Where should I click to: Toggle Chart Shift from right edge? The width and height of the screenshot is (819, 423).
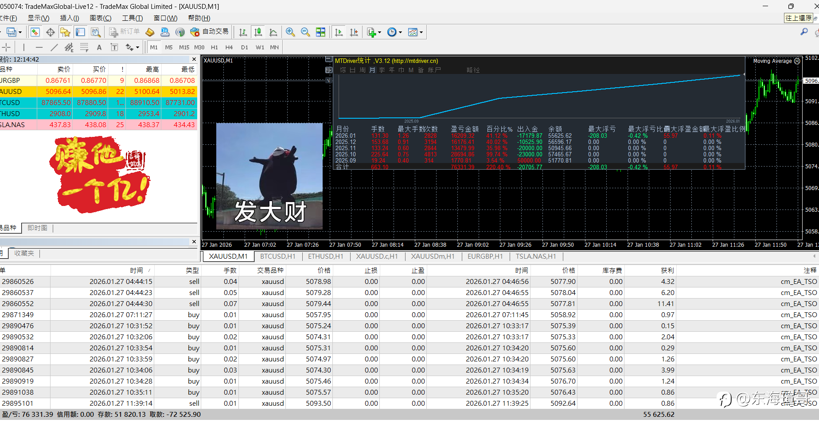(354, 32)
